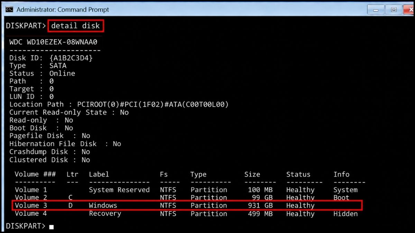The image size is (415, 233).
Task: Click the "Recovery" volume label
Action: (105, 214)
